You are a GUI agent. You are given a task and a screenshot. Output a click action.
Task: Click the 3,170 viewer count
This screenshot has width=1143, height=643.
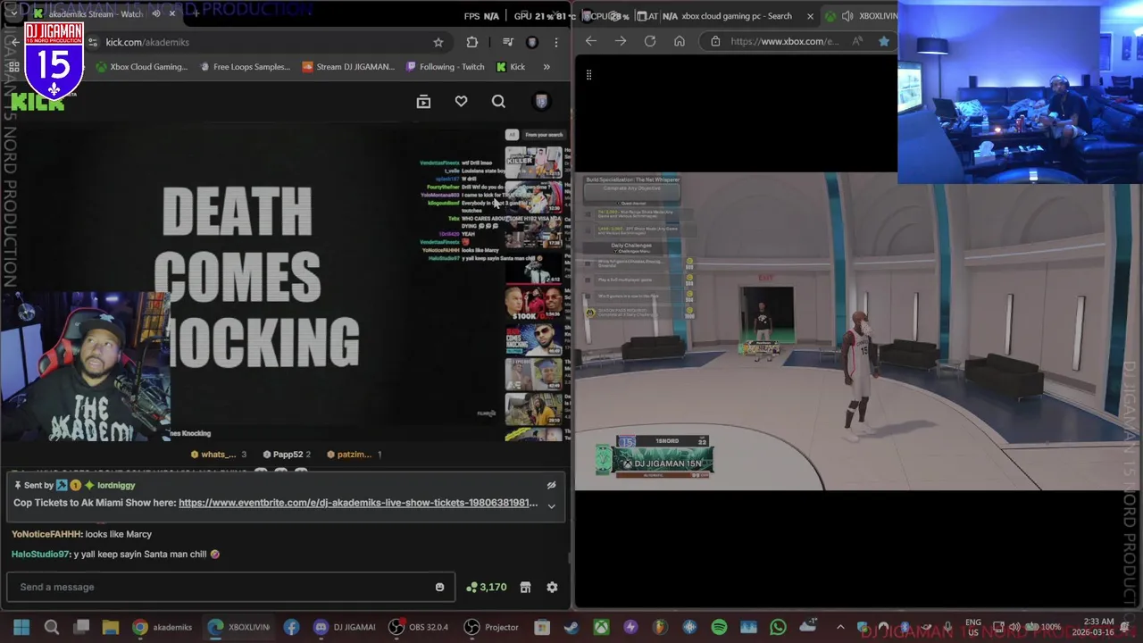click(487, 587)
